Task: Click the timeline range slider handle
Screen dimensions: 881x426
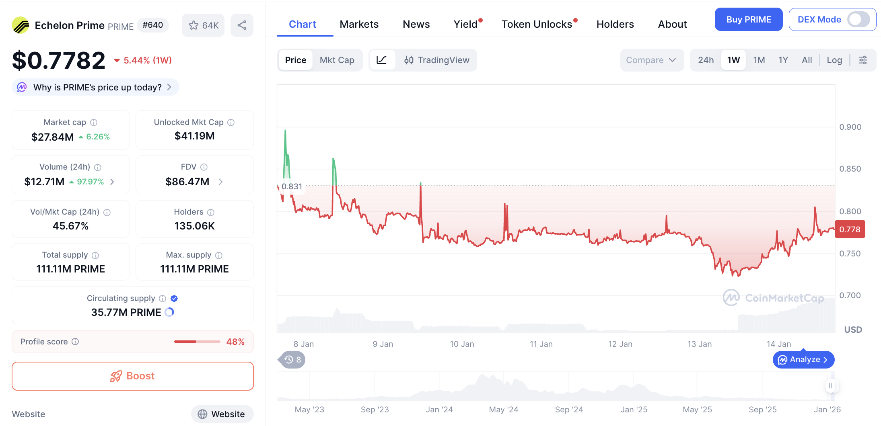Action: 830,386
